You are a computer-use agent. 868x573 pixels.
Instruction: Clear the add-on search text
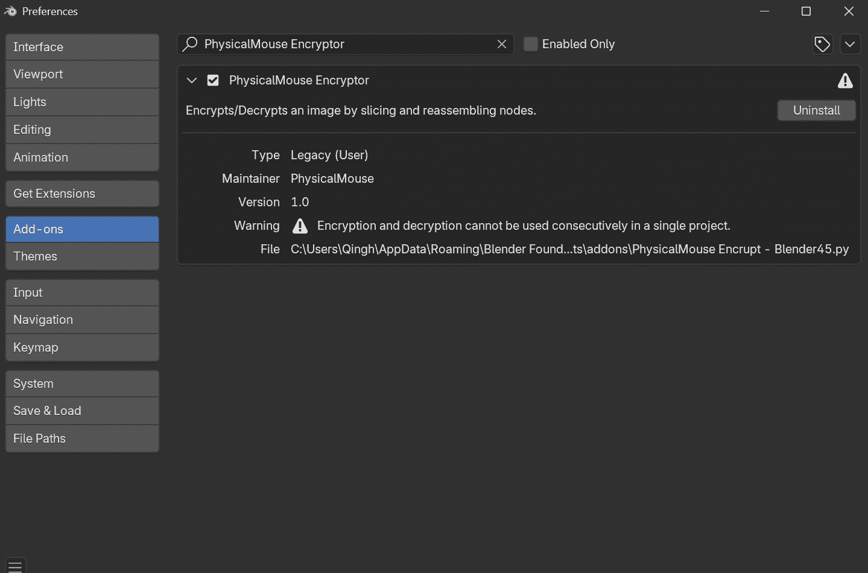501,44
